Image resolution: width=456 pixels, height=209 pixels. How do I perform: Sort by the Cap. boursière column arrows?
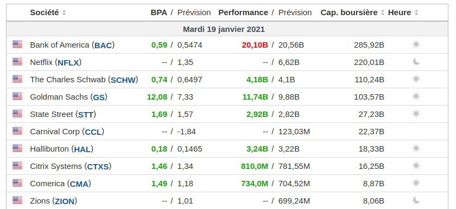(x=382, y=13)
